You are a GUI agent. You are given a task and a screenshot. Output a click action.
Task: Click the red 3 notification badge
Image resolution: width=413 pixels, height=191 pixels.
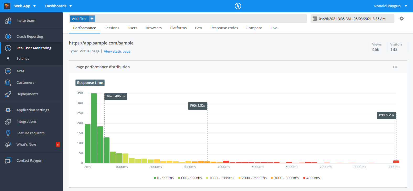(58, 144)
